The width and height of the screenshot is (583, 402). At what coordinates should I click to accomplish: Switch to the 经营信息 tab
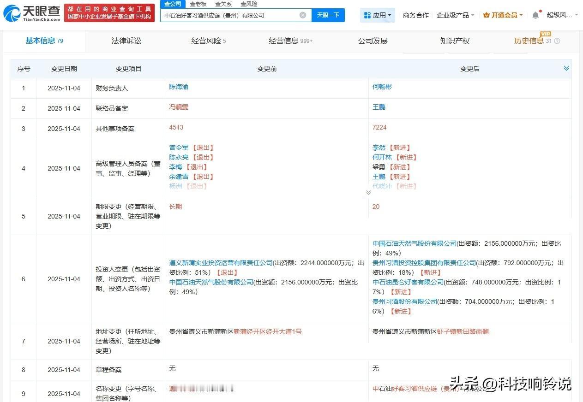tap(286, 41)
